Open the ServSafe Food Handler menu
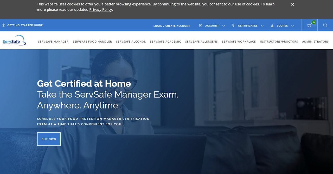 point(92,42)
